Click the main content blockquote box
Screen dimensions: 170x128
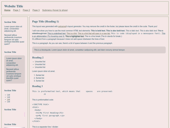[x=99, y=50]
